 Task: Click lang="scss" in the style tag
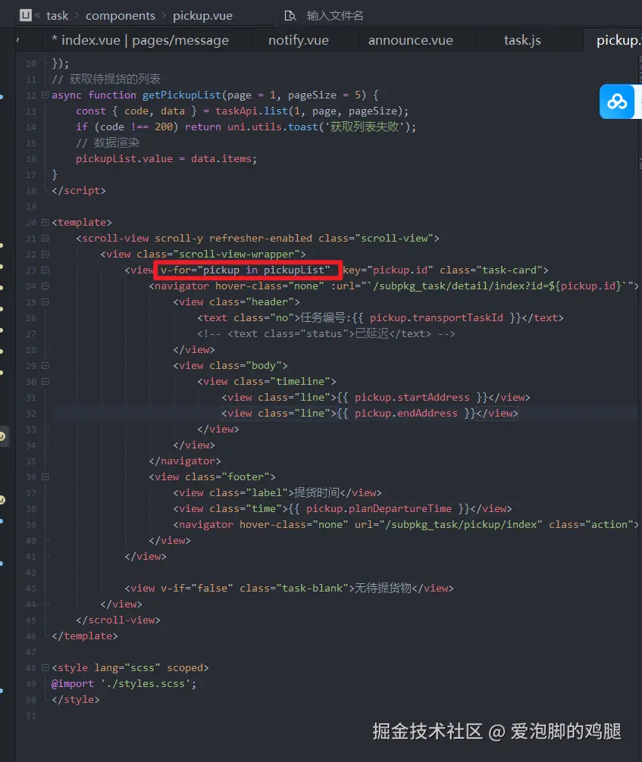click(127, 668)
